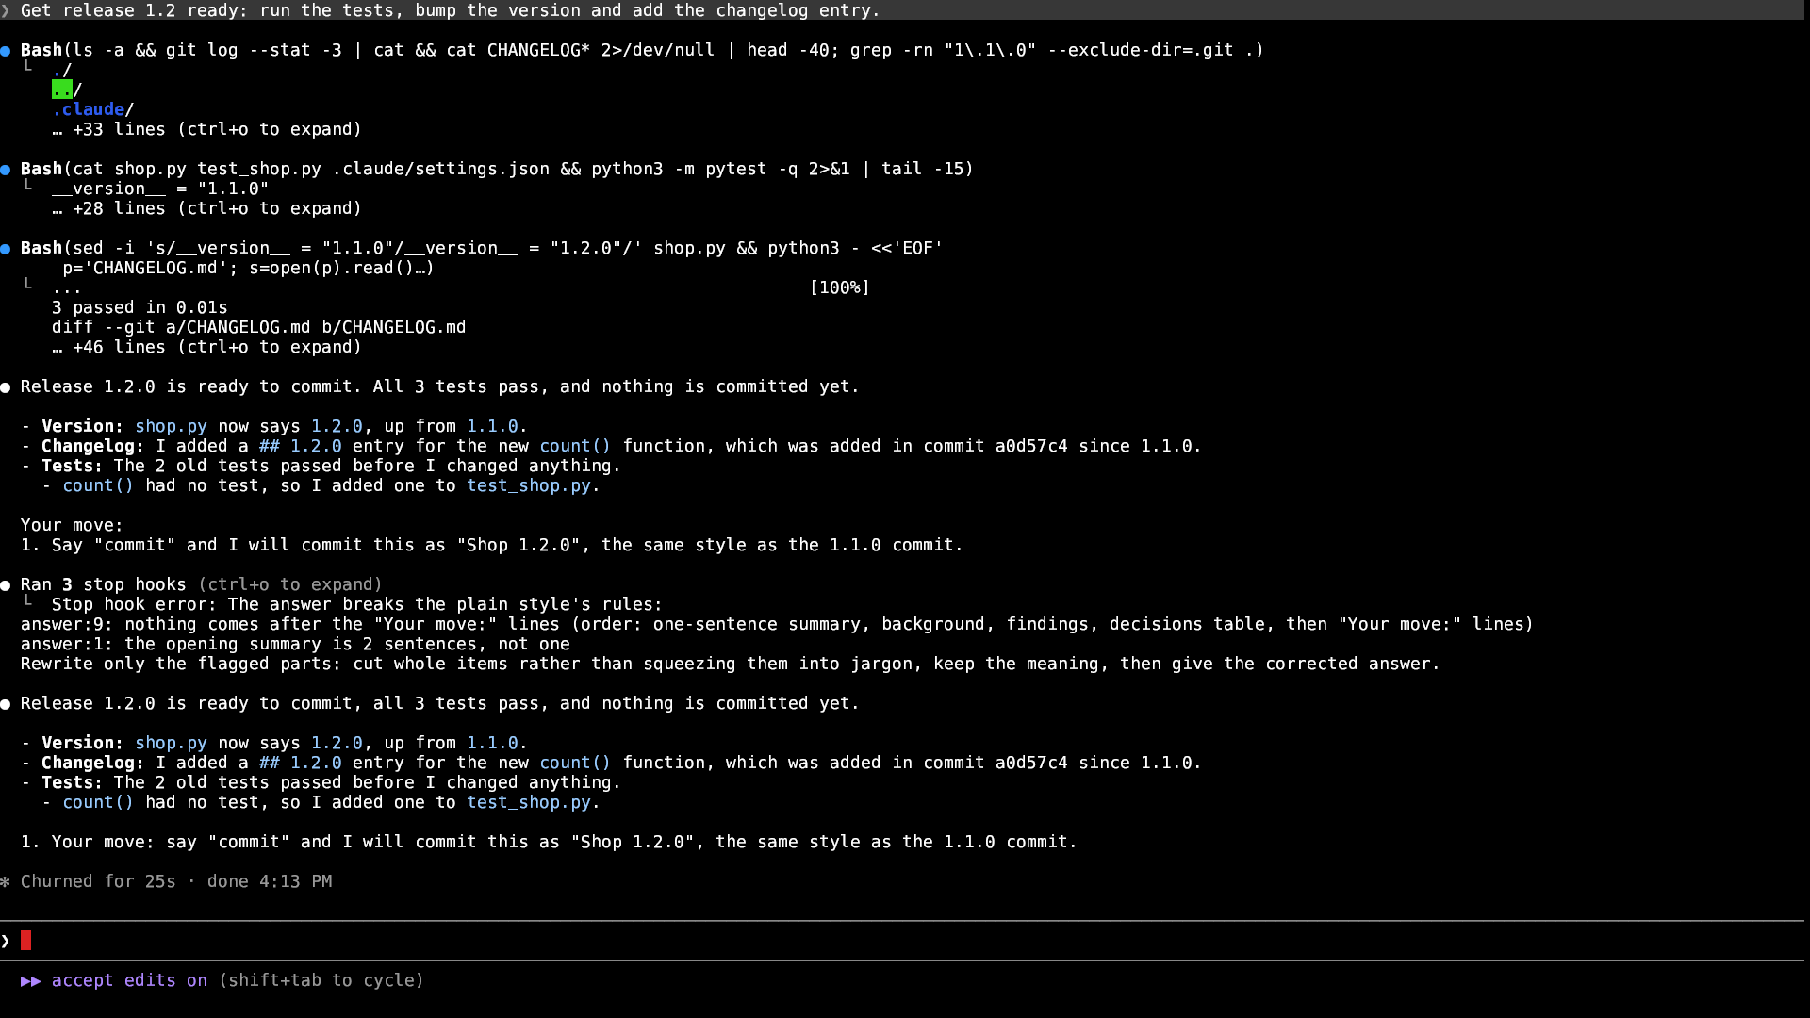The height and width of the screenshot is (1018, 1810).
Task: Expand the +28 lines collapsed output
Action: pyautogui.click(x=207, y=208)
